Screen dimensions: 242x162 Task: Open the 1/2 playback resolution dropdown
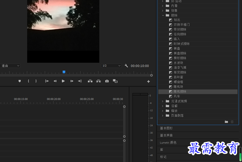click(111, 66)
